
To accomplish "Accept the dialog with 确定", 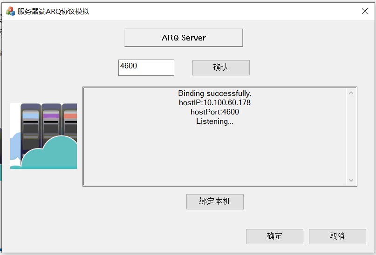I will point(274,236).
